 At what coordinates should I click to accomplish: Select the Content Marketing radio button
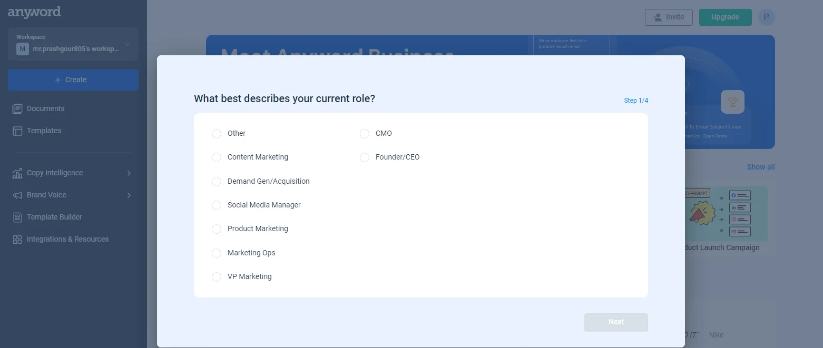coord(217,157)
